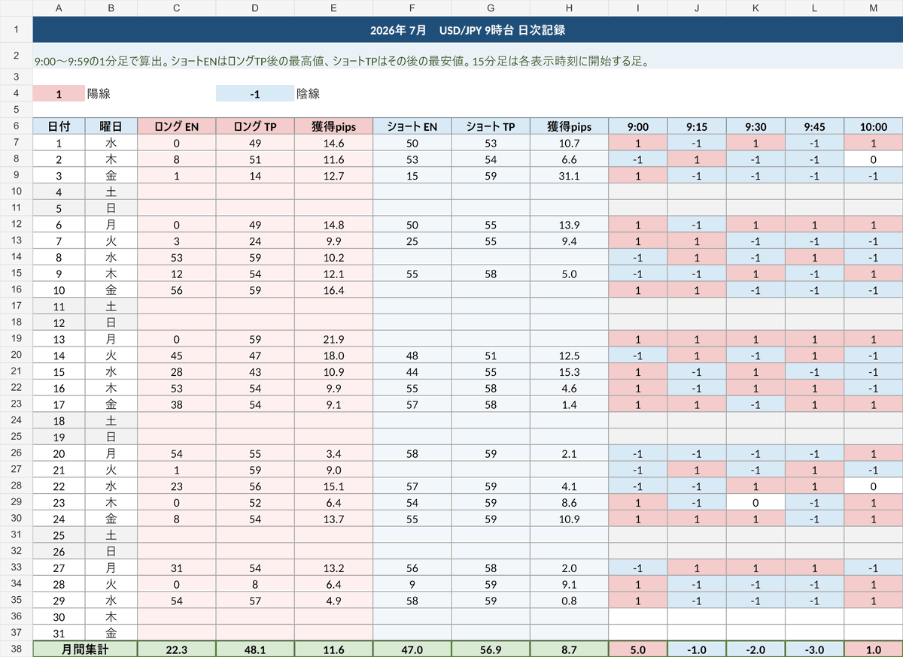
Task: Click the total cell showing 22.3
Action: (177, 649)
